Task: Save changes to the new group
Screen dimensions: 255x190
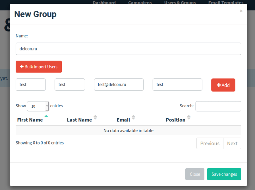Action: [x=224, y=174]
